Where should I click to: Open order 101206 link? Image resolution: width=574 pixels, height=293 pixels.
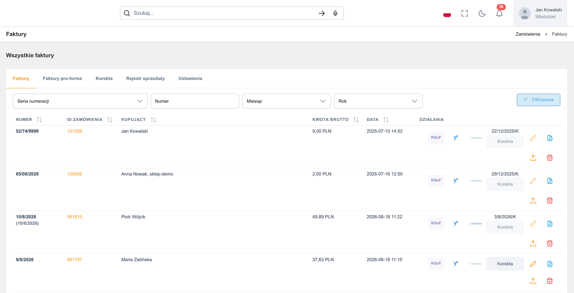[75, 131]
